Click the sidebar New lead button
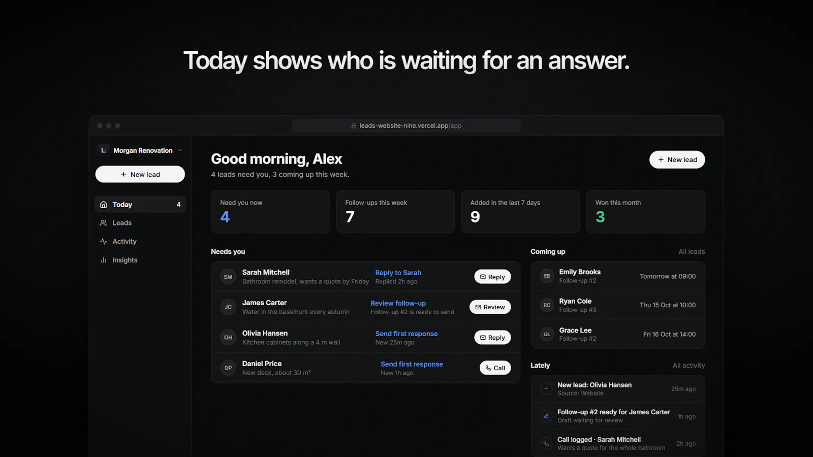The image size is (813, 457). (140, 174)
